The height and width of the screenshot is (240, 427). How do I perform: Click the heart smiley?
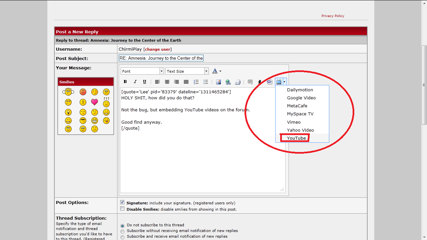point(94,102)
